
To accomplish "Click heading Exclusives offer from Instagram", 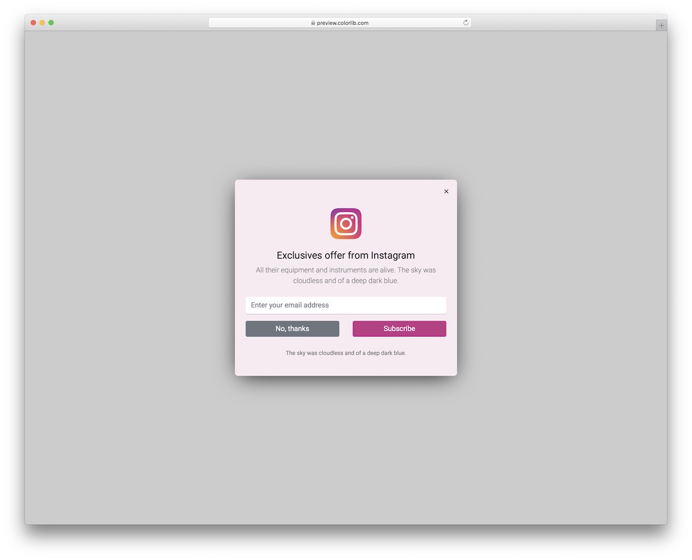I will click(346, 255).
